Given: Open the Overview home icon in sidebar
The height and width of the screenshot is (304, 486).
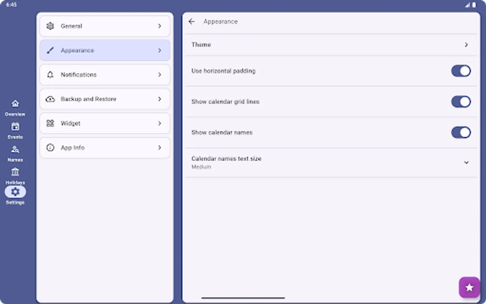Looking at the screenshot, I should 15,103.
